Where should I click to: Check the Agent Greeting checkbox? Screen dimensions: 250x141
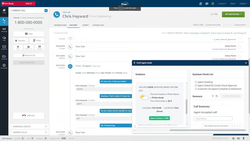[196, 82]
